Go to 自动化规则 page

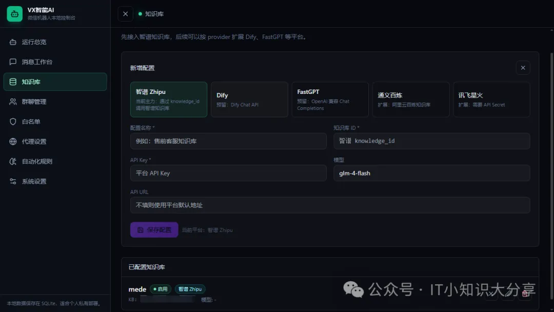point(55,162)
